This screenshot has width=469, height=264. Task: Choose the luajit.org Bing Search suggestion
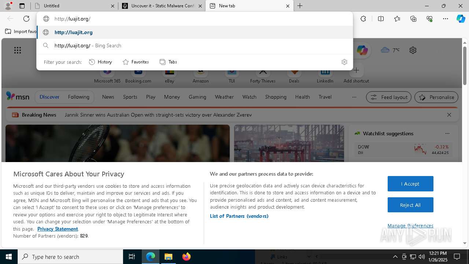pos(195,45)
